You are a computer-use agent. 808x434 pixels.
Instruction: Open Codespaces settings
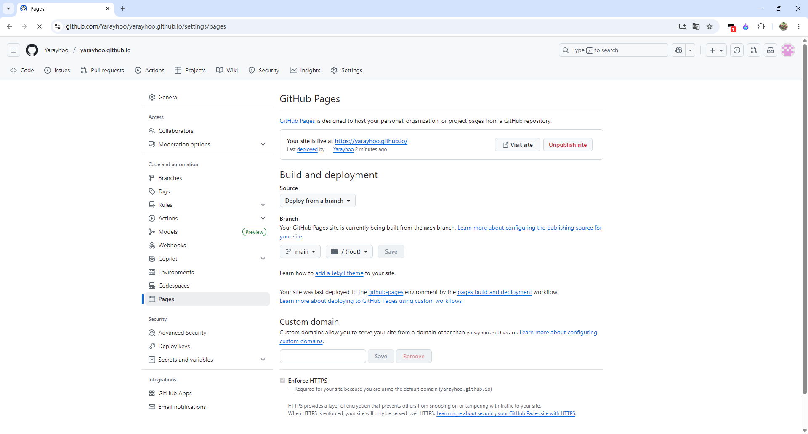(x=207, y=286)
